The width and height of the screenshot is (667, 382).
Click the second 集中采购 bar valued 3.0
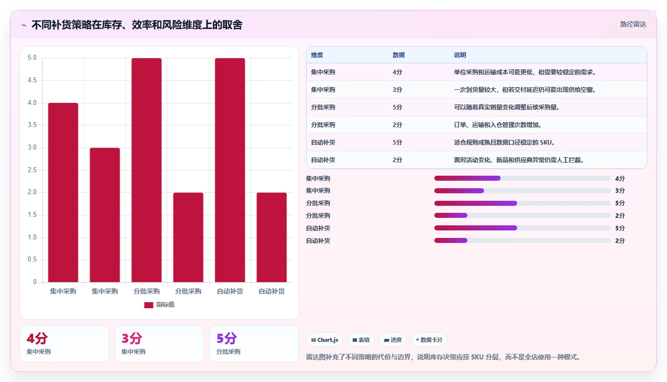pos(105,215)
